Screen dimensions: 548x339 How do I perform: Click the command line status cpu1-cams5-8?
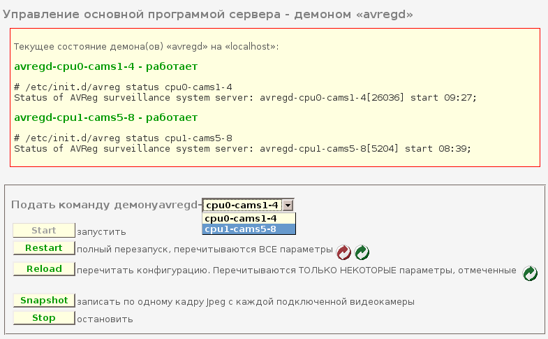(x=123, y=138)
